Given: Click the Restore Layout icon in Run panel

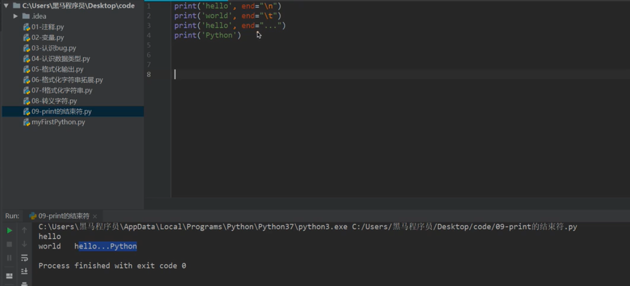Looking at the screenshot, I should pos(9,276).
